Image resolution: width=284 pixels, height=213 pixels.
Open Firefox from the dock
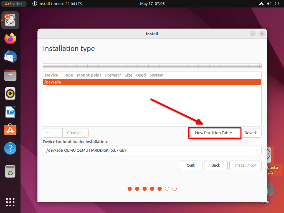10,38
